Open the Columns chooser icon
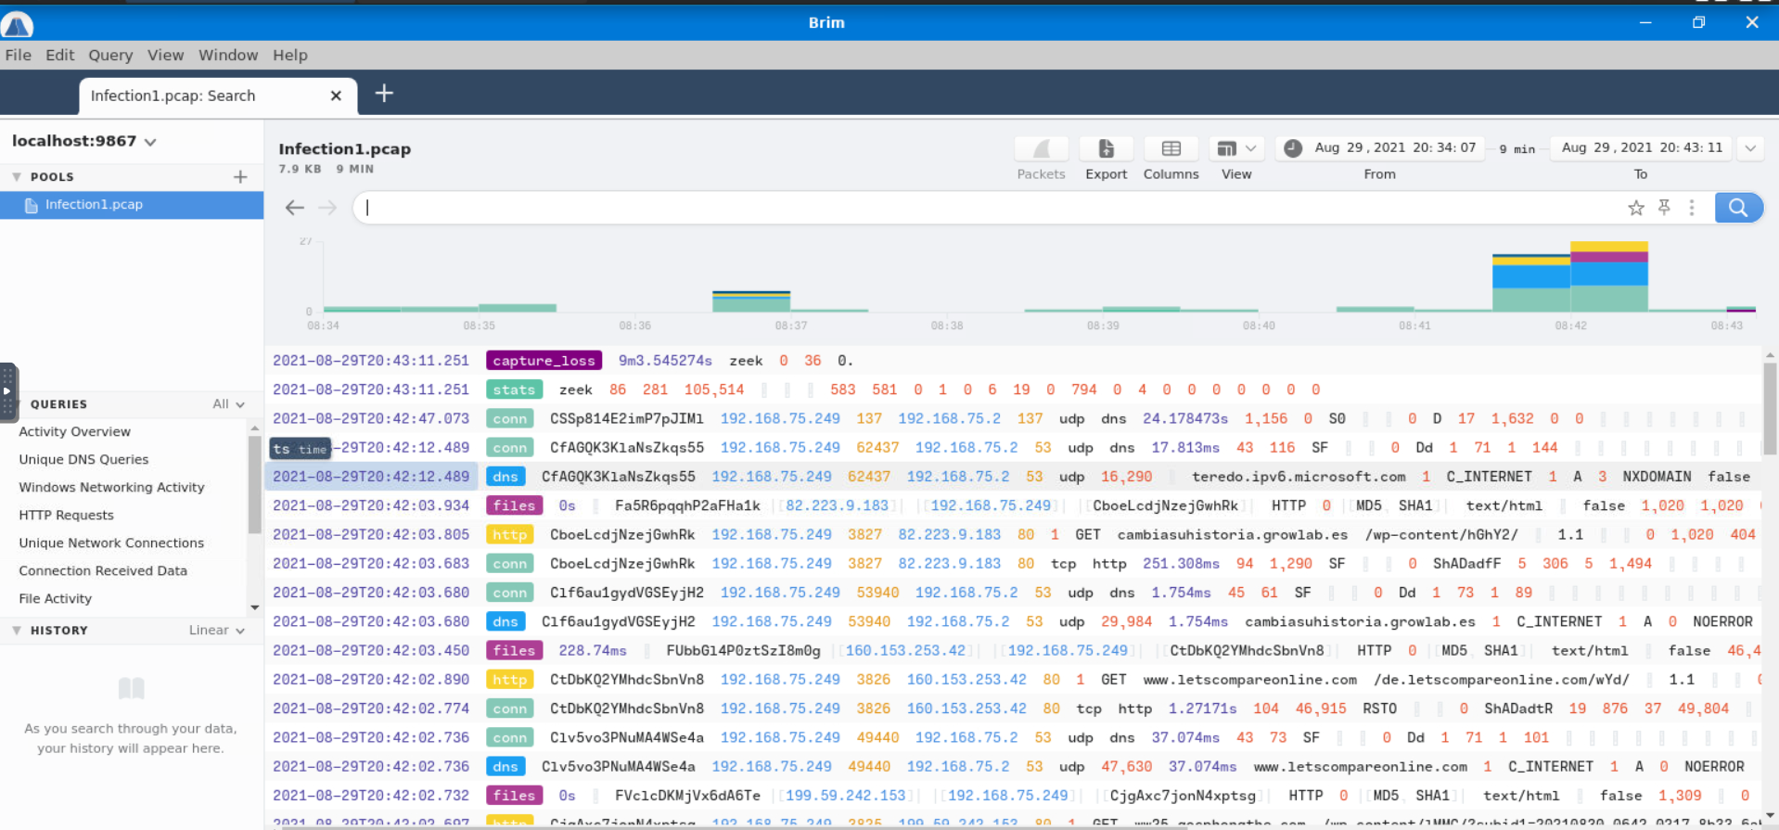This screenshot has height=830, width=1779. pyautogui.click(x=1171, y=149)
